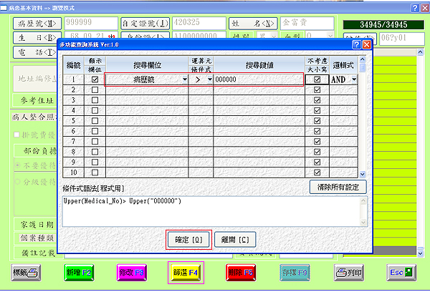Toggle 顯示欄位 checkbox in row 1
The image size is (430, 292).
tap(96, 80)
